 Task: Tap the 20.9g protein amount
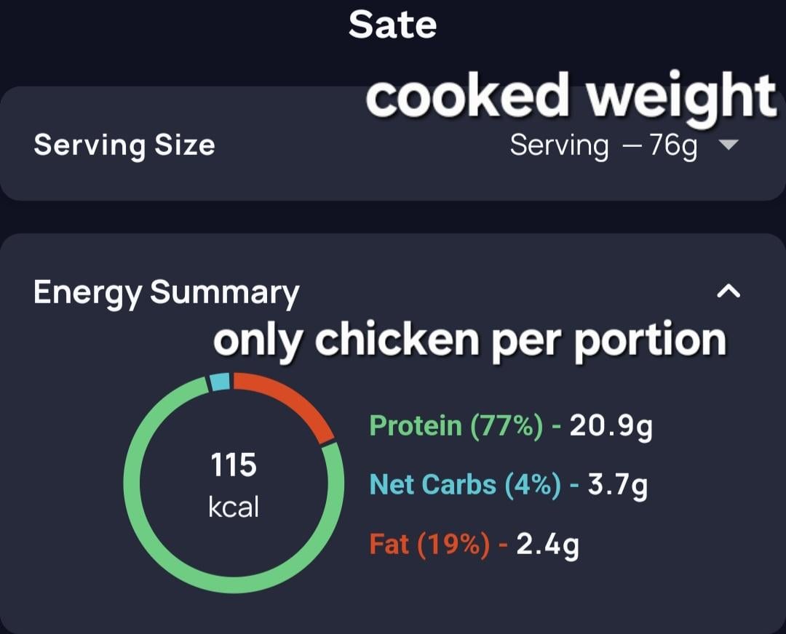(x=611, y=427)
